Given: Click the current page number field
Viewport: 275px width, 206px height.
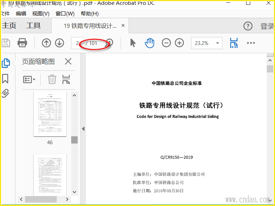Looking at the screenshot, I should point(77,43).
